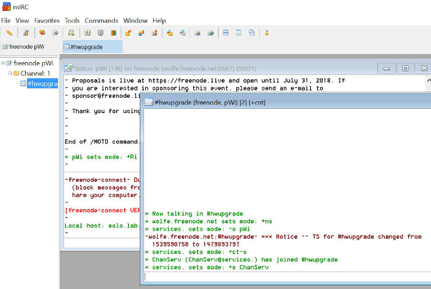
Task: Click 'services. sets mode: +ct-s' line
Action: coord(196,251)
